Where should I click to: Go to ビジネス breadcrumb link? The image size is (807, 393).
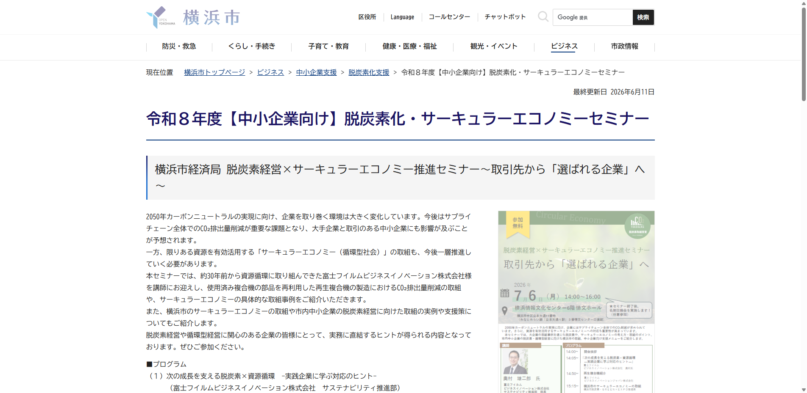click(270, 72)
